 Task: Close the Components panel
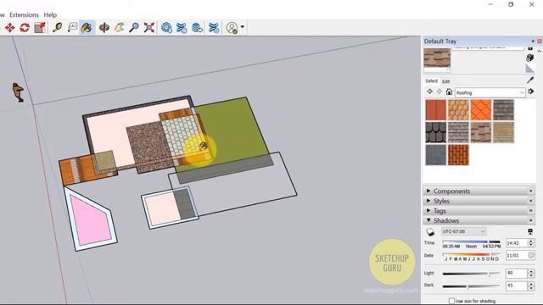point(530,191)
